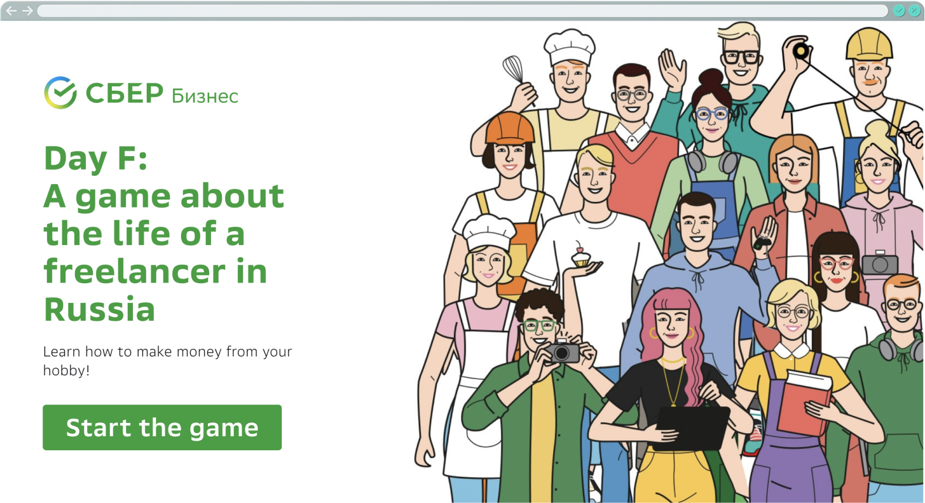Image resolution: width=925 pixels, height=503 pixels.
Task: Click the teal checkmark button in browser bar
Action: 899,10
